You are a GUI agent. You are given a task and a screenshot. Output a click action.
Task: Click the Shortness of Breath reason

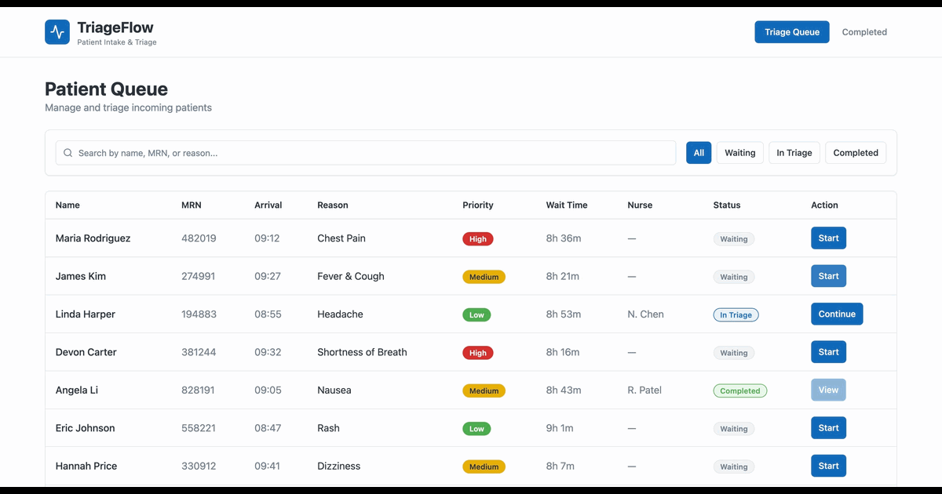[x=362, y=352]
